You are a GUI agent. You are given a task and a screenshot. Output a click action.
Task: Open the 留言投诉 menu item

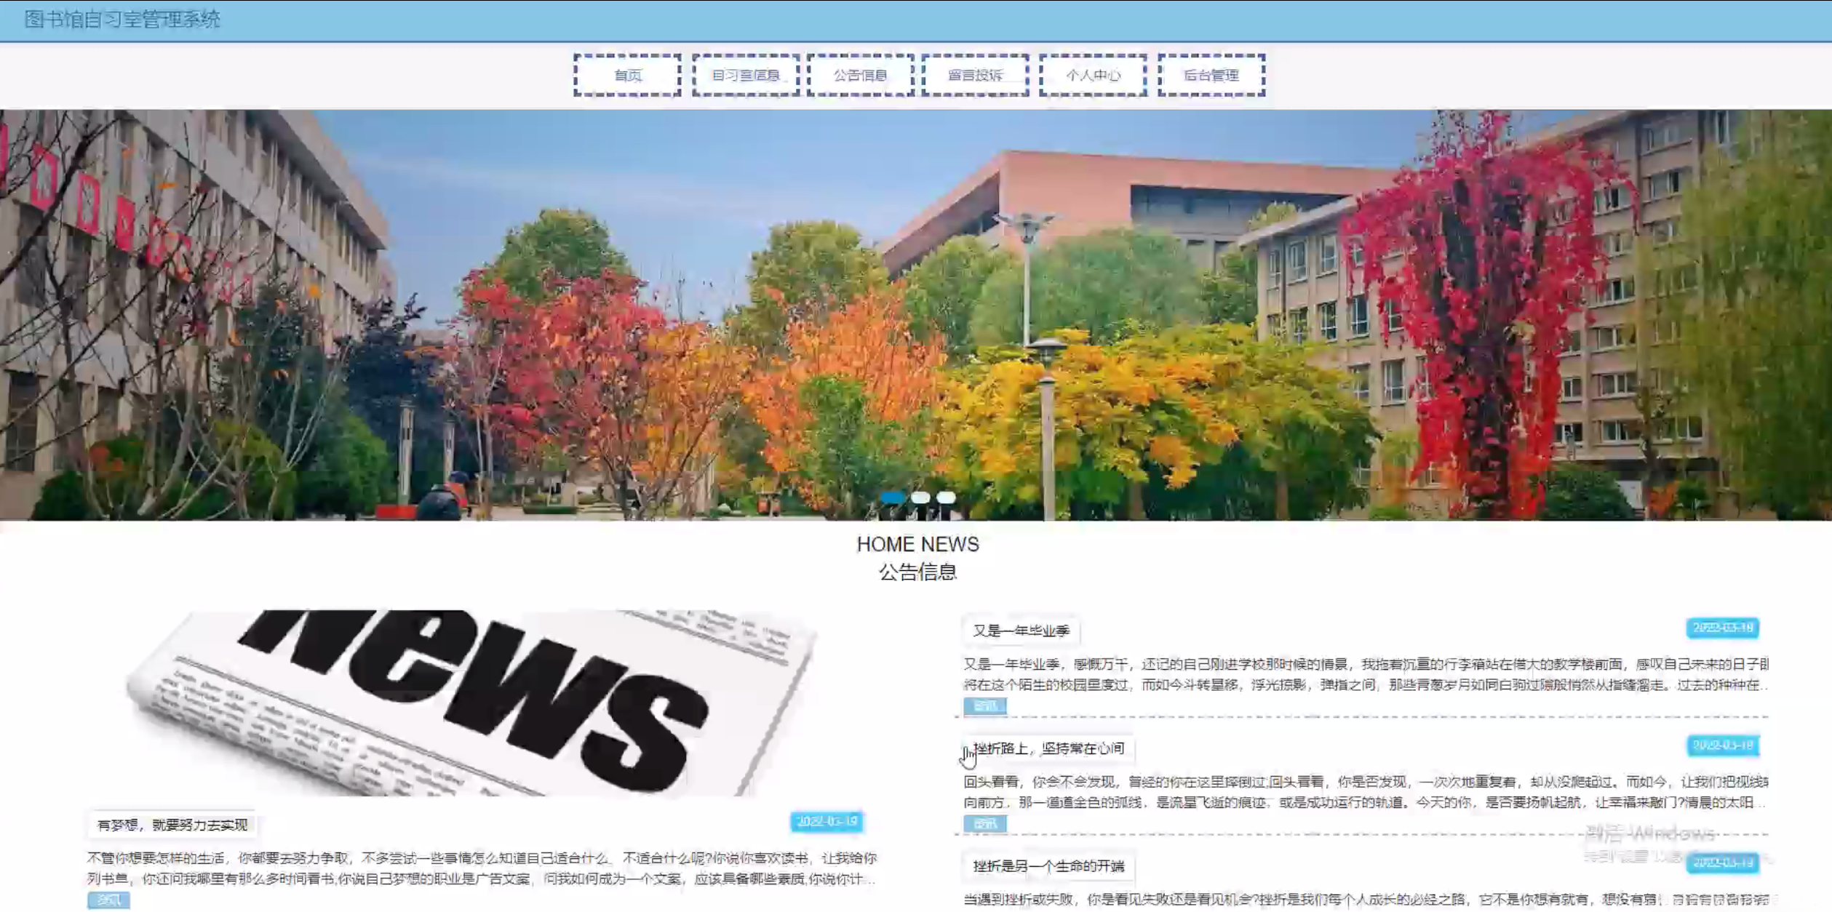(975, 75)
